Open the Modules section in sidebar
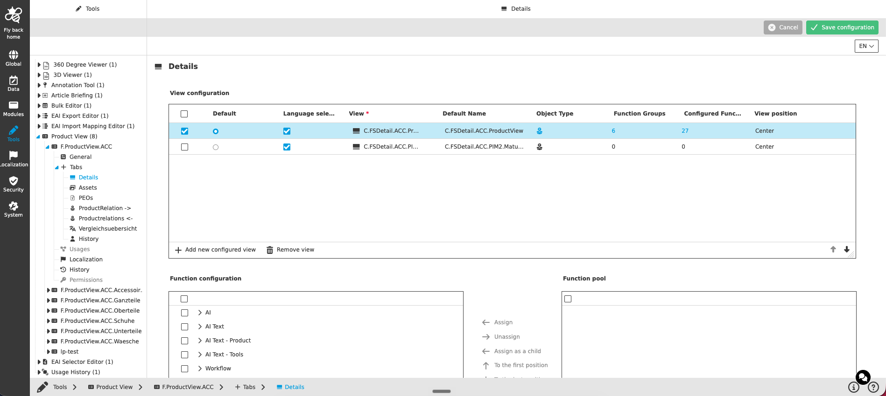This screenshot has width=886, height=396. [x=14, y=109]
